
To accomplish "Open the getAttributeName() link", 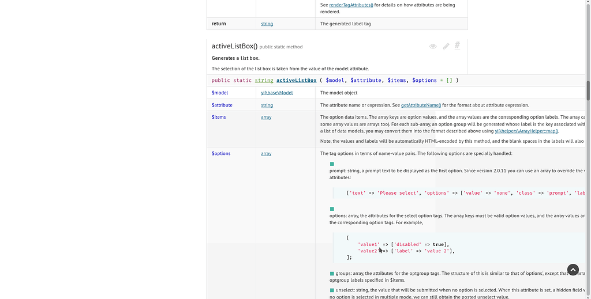I will point(421,105).
